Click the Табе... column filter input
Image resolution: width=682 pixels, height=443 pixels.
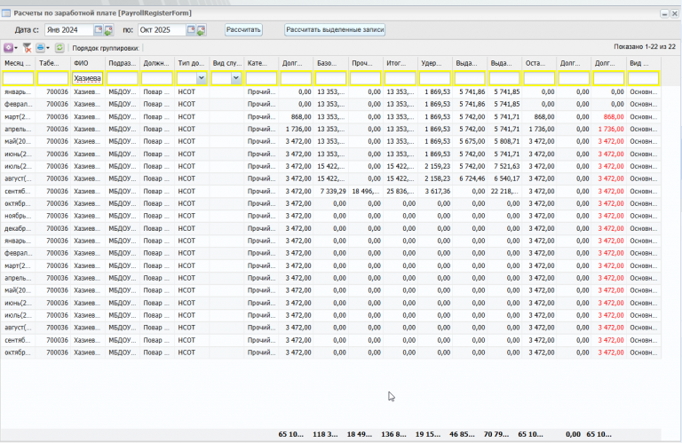point(52,79)
